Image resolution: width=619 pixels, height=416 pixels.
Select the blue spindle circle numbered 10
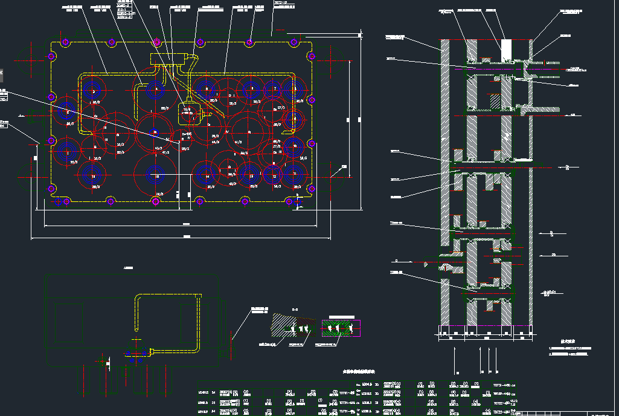(x=293, y=147)
